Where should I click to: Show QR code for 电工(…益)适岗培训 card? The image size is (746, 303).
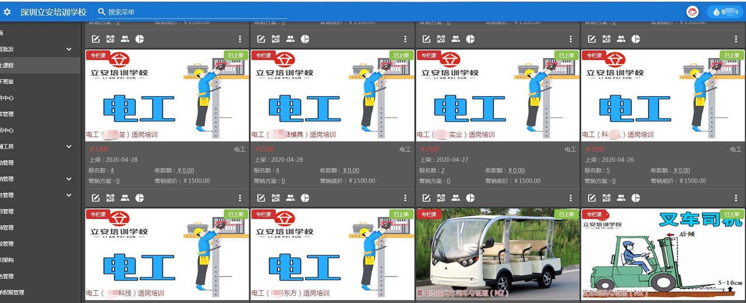[x=110, y=198]
